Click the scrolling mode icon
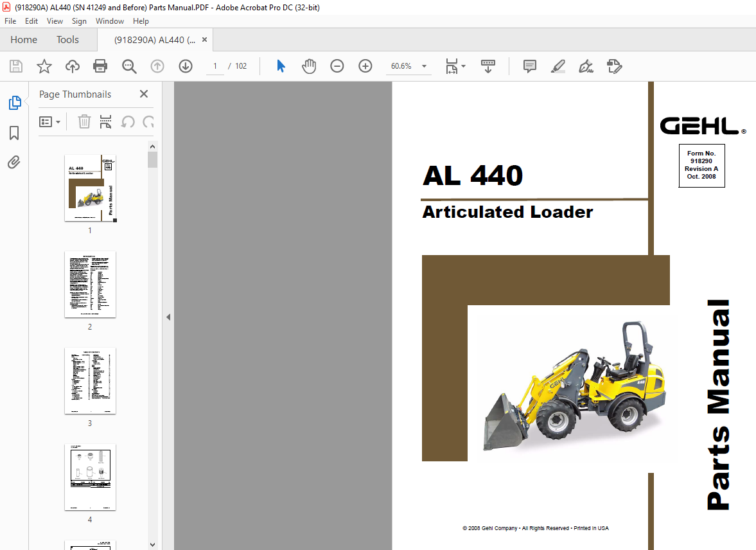The height and width of the screenshot is (550, 756). click(488, 66)
